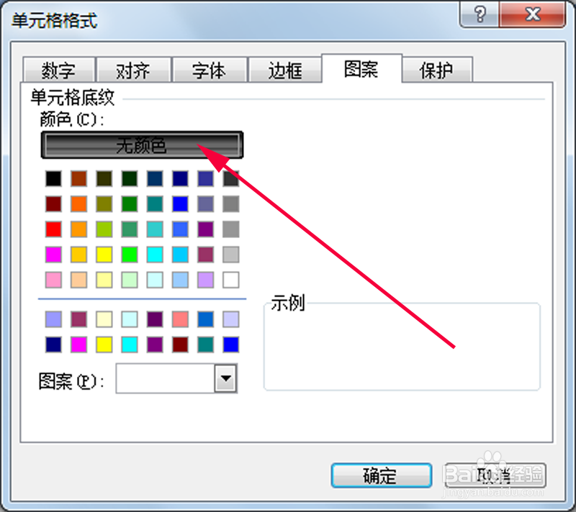Choose the brown swatch in top row
Screen dimensions: 576x512
pyautogui.click(x=79, y=178)
